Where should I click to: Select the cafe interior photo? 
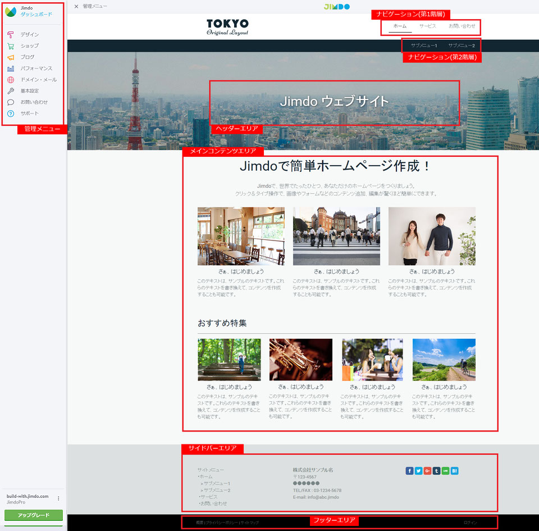(241, 236)
